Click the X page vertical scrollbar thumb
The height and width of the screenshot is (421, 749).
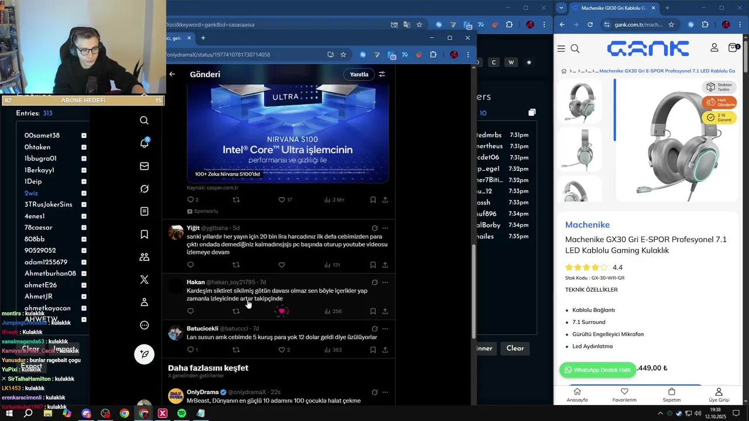(x=473, y=291)
